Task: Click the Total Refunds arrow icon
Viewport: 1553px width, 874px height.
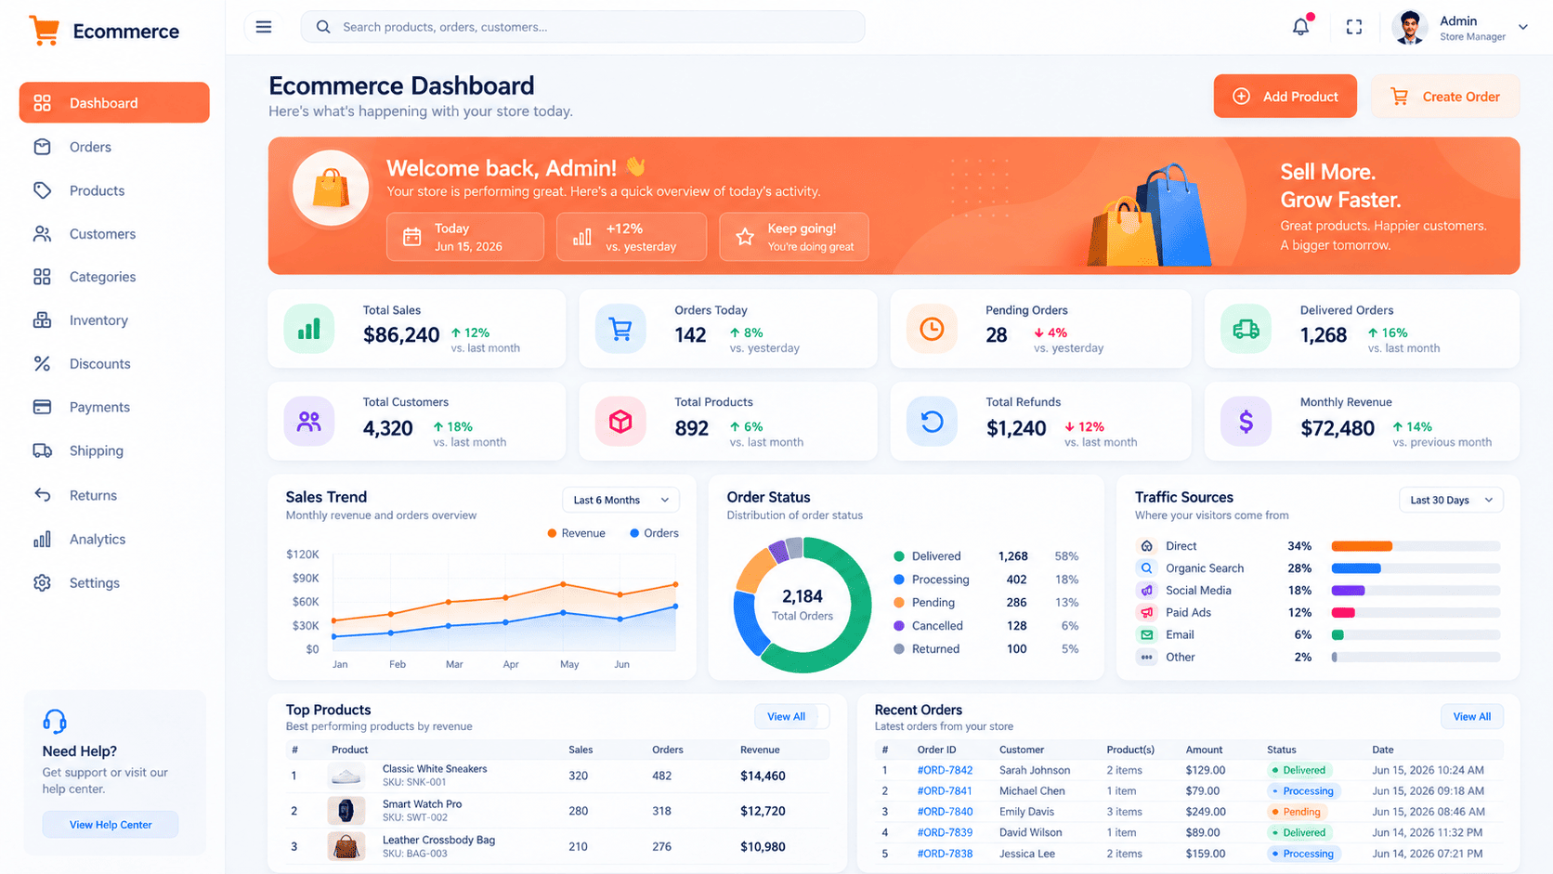Action: pyautogui.click(x=932, y=422)
